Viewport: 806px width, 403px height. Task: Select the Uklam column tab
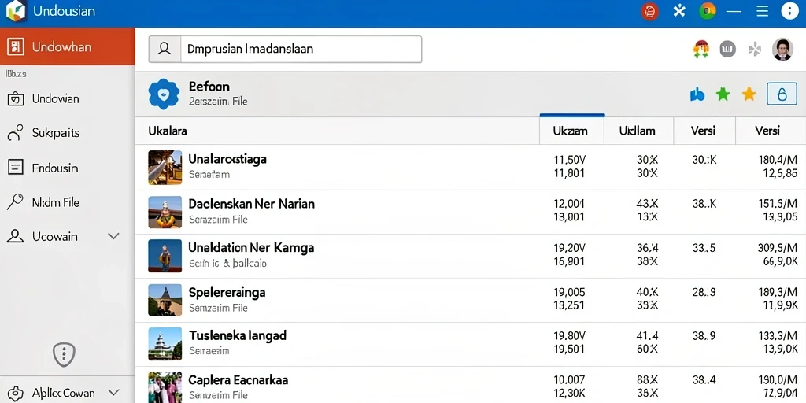pyautogui.click(x=638, y=131)
